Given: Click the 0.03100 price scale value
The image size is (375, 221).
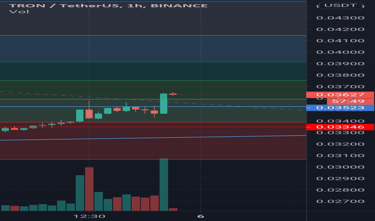Looking at the screenshot, I should pos(340,156).
